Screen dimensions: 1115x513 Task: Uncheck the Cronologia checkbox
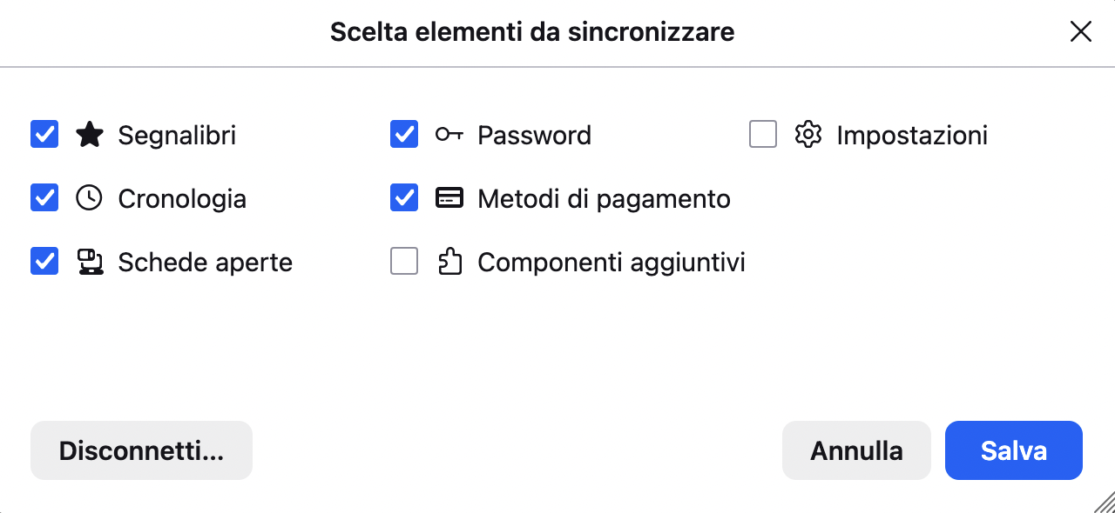tap(44, 197)
